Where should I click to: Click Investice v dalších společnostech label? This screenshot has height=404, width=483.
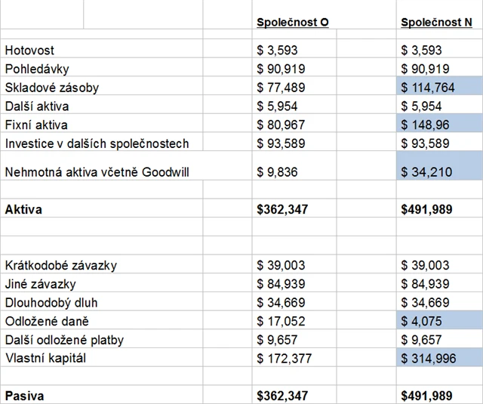point(97,143)
